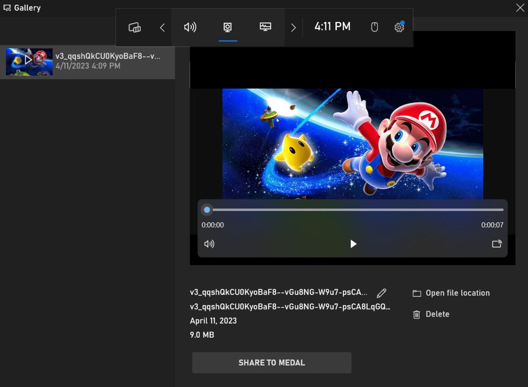The image size is (528, 387).
Task: Click the 4:11 PM clock display
Action: pos(332,26)
